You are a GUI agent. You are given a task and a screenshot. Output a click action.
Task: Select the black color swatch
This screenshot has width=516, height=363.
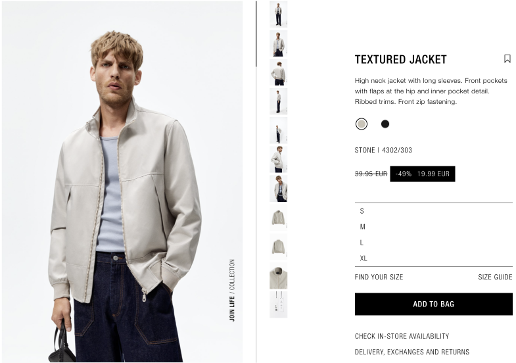tap(385, 124)
